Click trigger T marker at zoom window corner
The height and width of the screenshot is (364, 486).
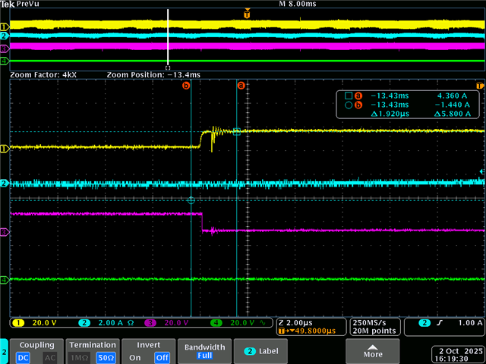[x=480, y=86]
